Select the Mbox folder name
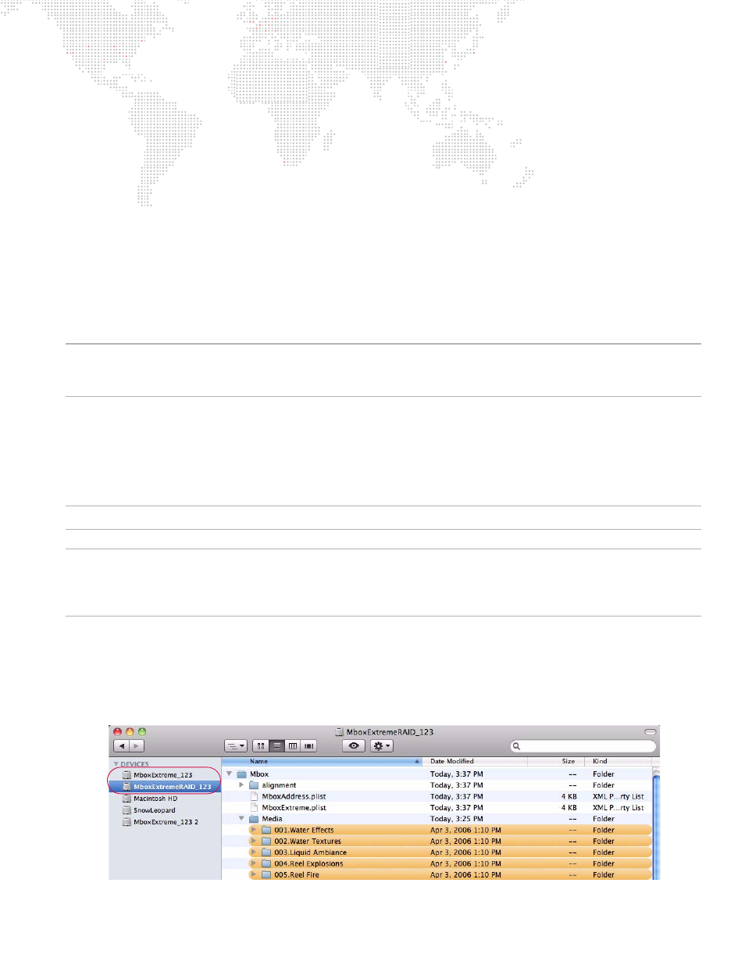 [x=259, y=774]
